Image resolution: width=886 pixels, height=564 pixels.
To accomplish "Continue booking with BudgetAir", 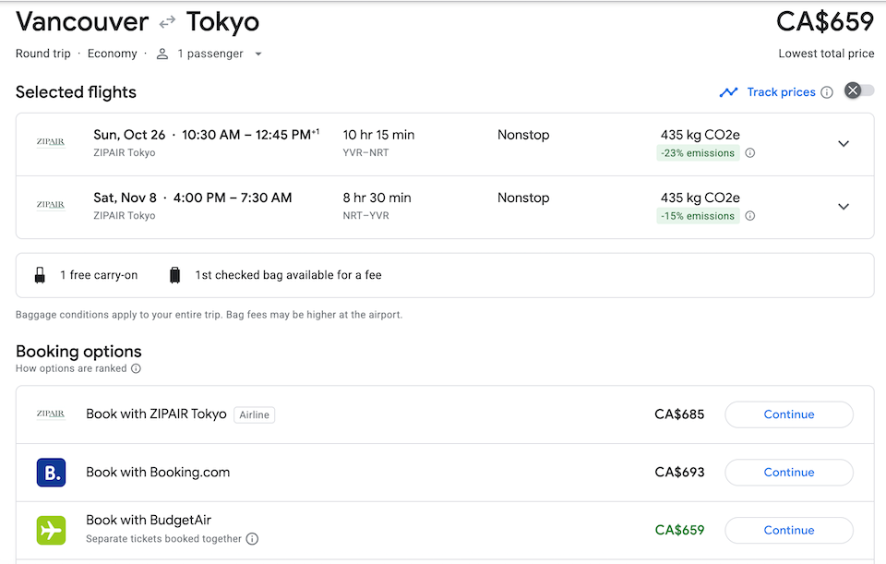I will coord(789,530).
